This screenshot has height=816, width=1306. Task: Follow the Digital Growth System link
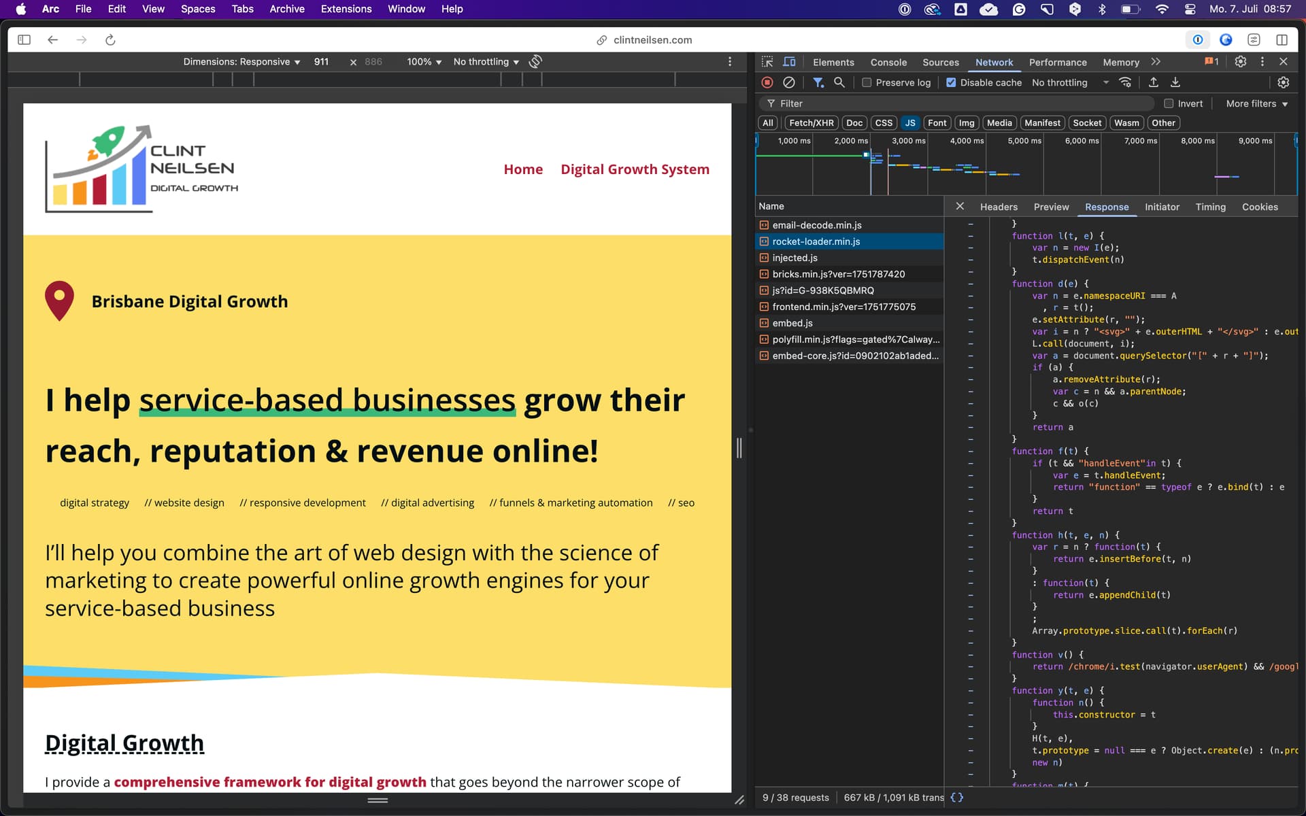(635, 169)
